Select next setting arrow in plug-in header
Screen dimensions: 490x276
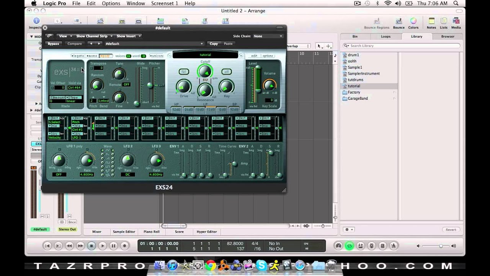[100, 44]
